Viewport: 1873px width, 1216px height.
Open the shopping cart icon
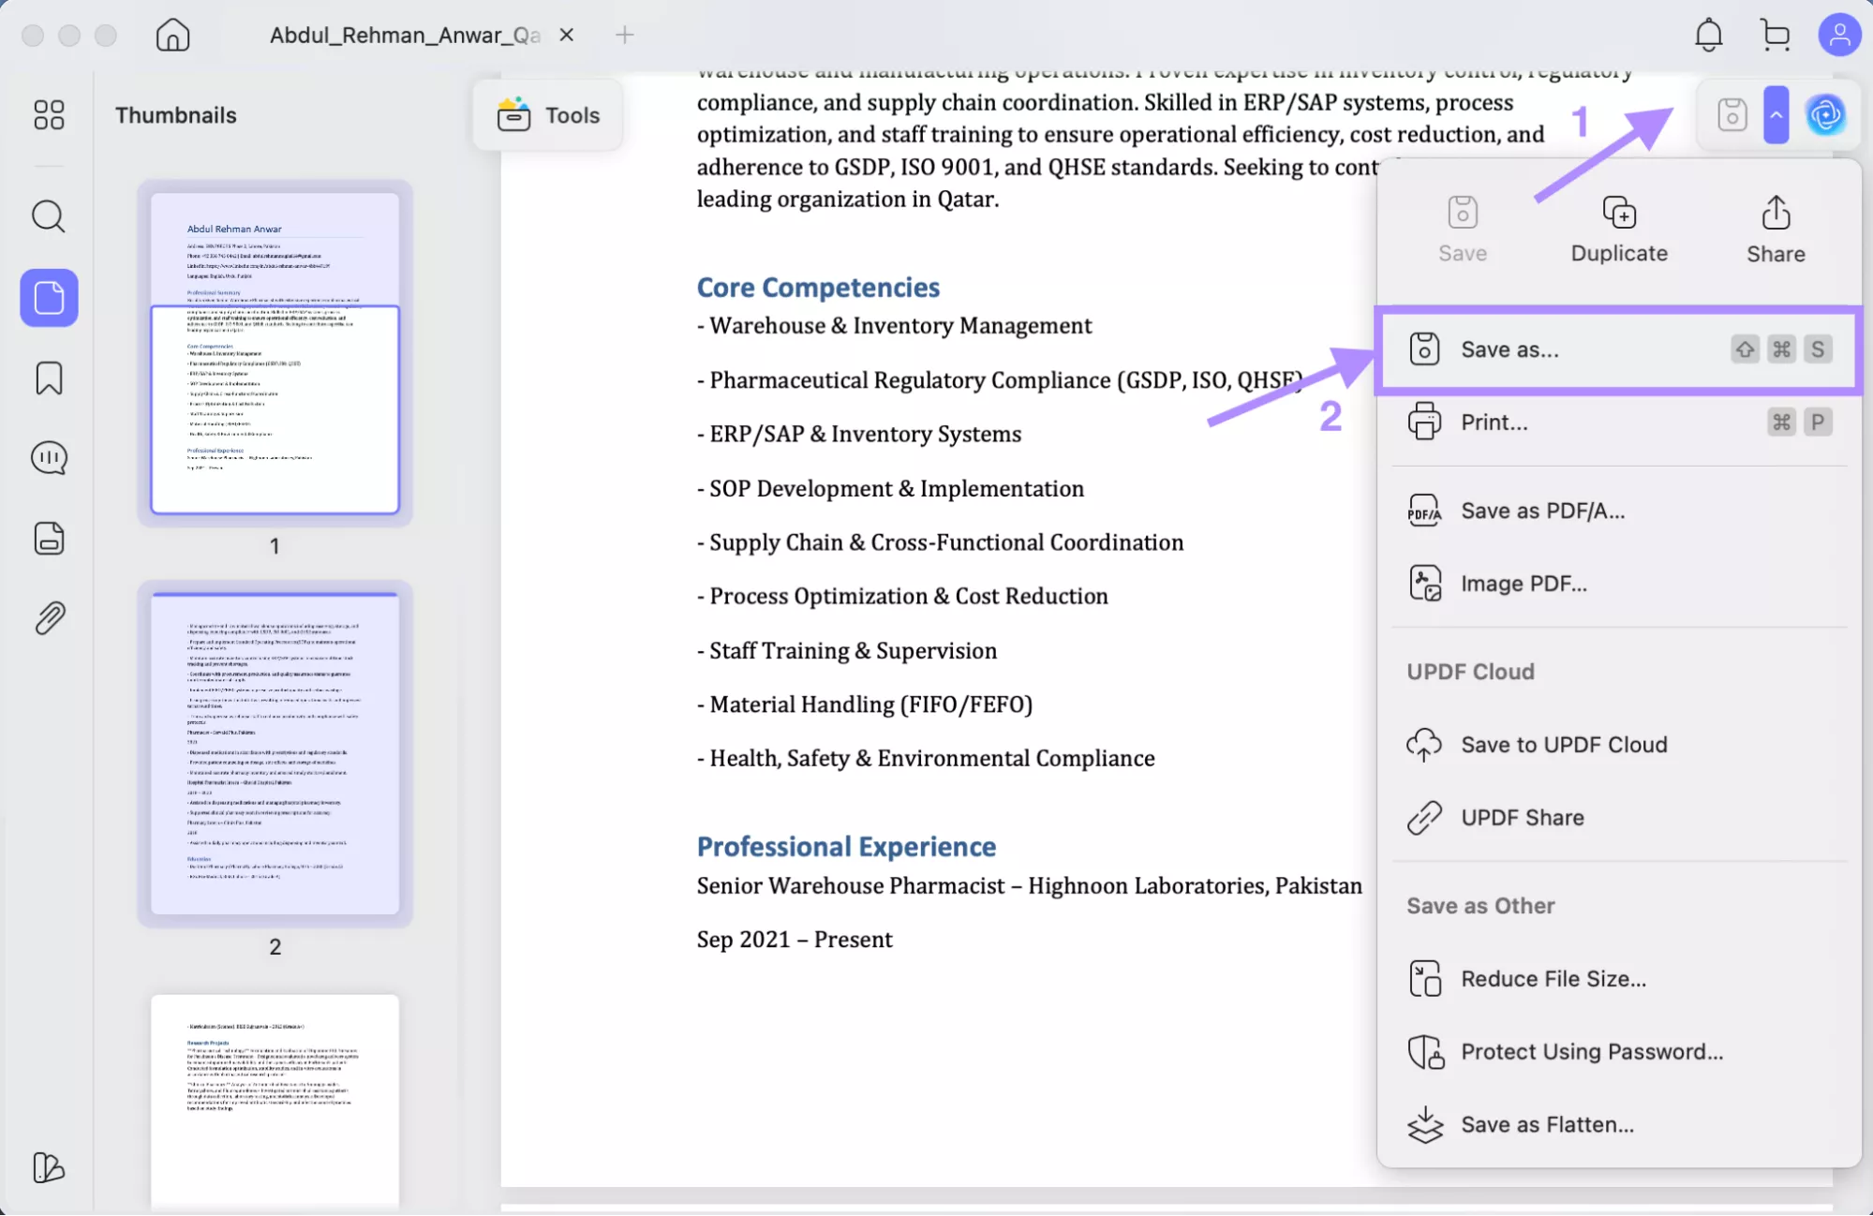pos(1775,36)
